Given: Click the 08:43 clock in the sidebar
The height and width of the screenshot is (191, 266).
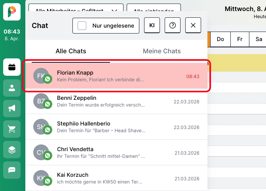Looking at the screenshot, I should [12, 32].
